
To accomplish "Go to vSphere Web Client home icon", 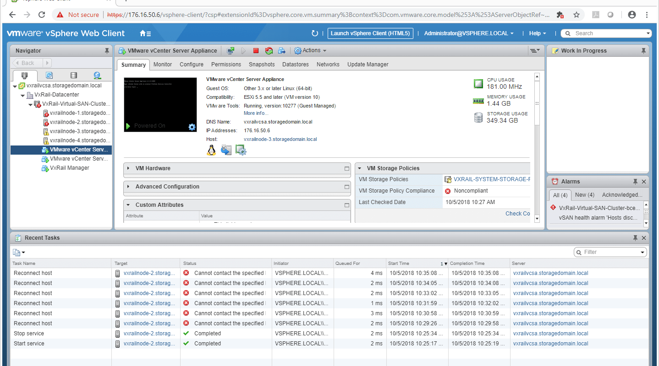I will point(145,33).
